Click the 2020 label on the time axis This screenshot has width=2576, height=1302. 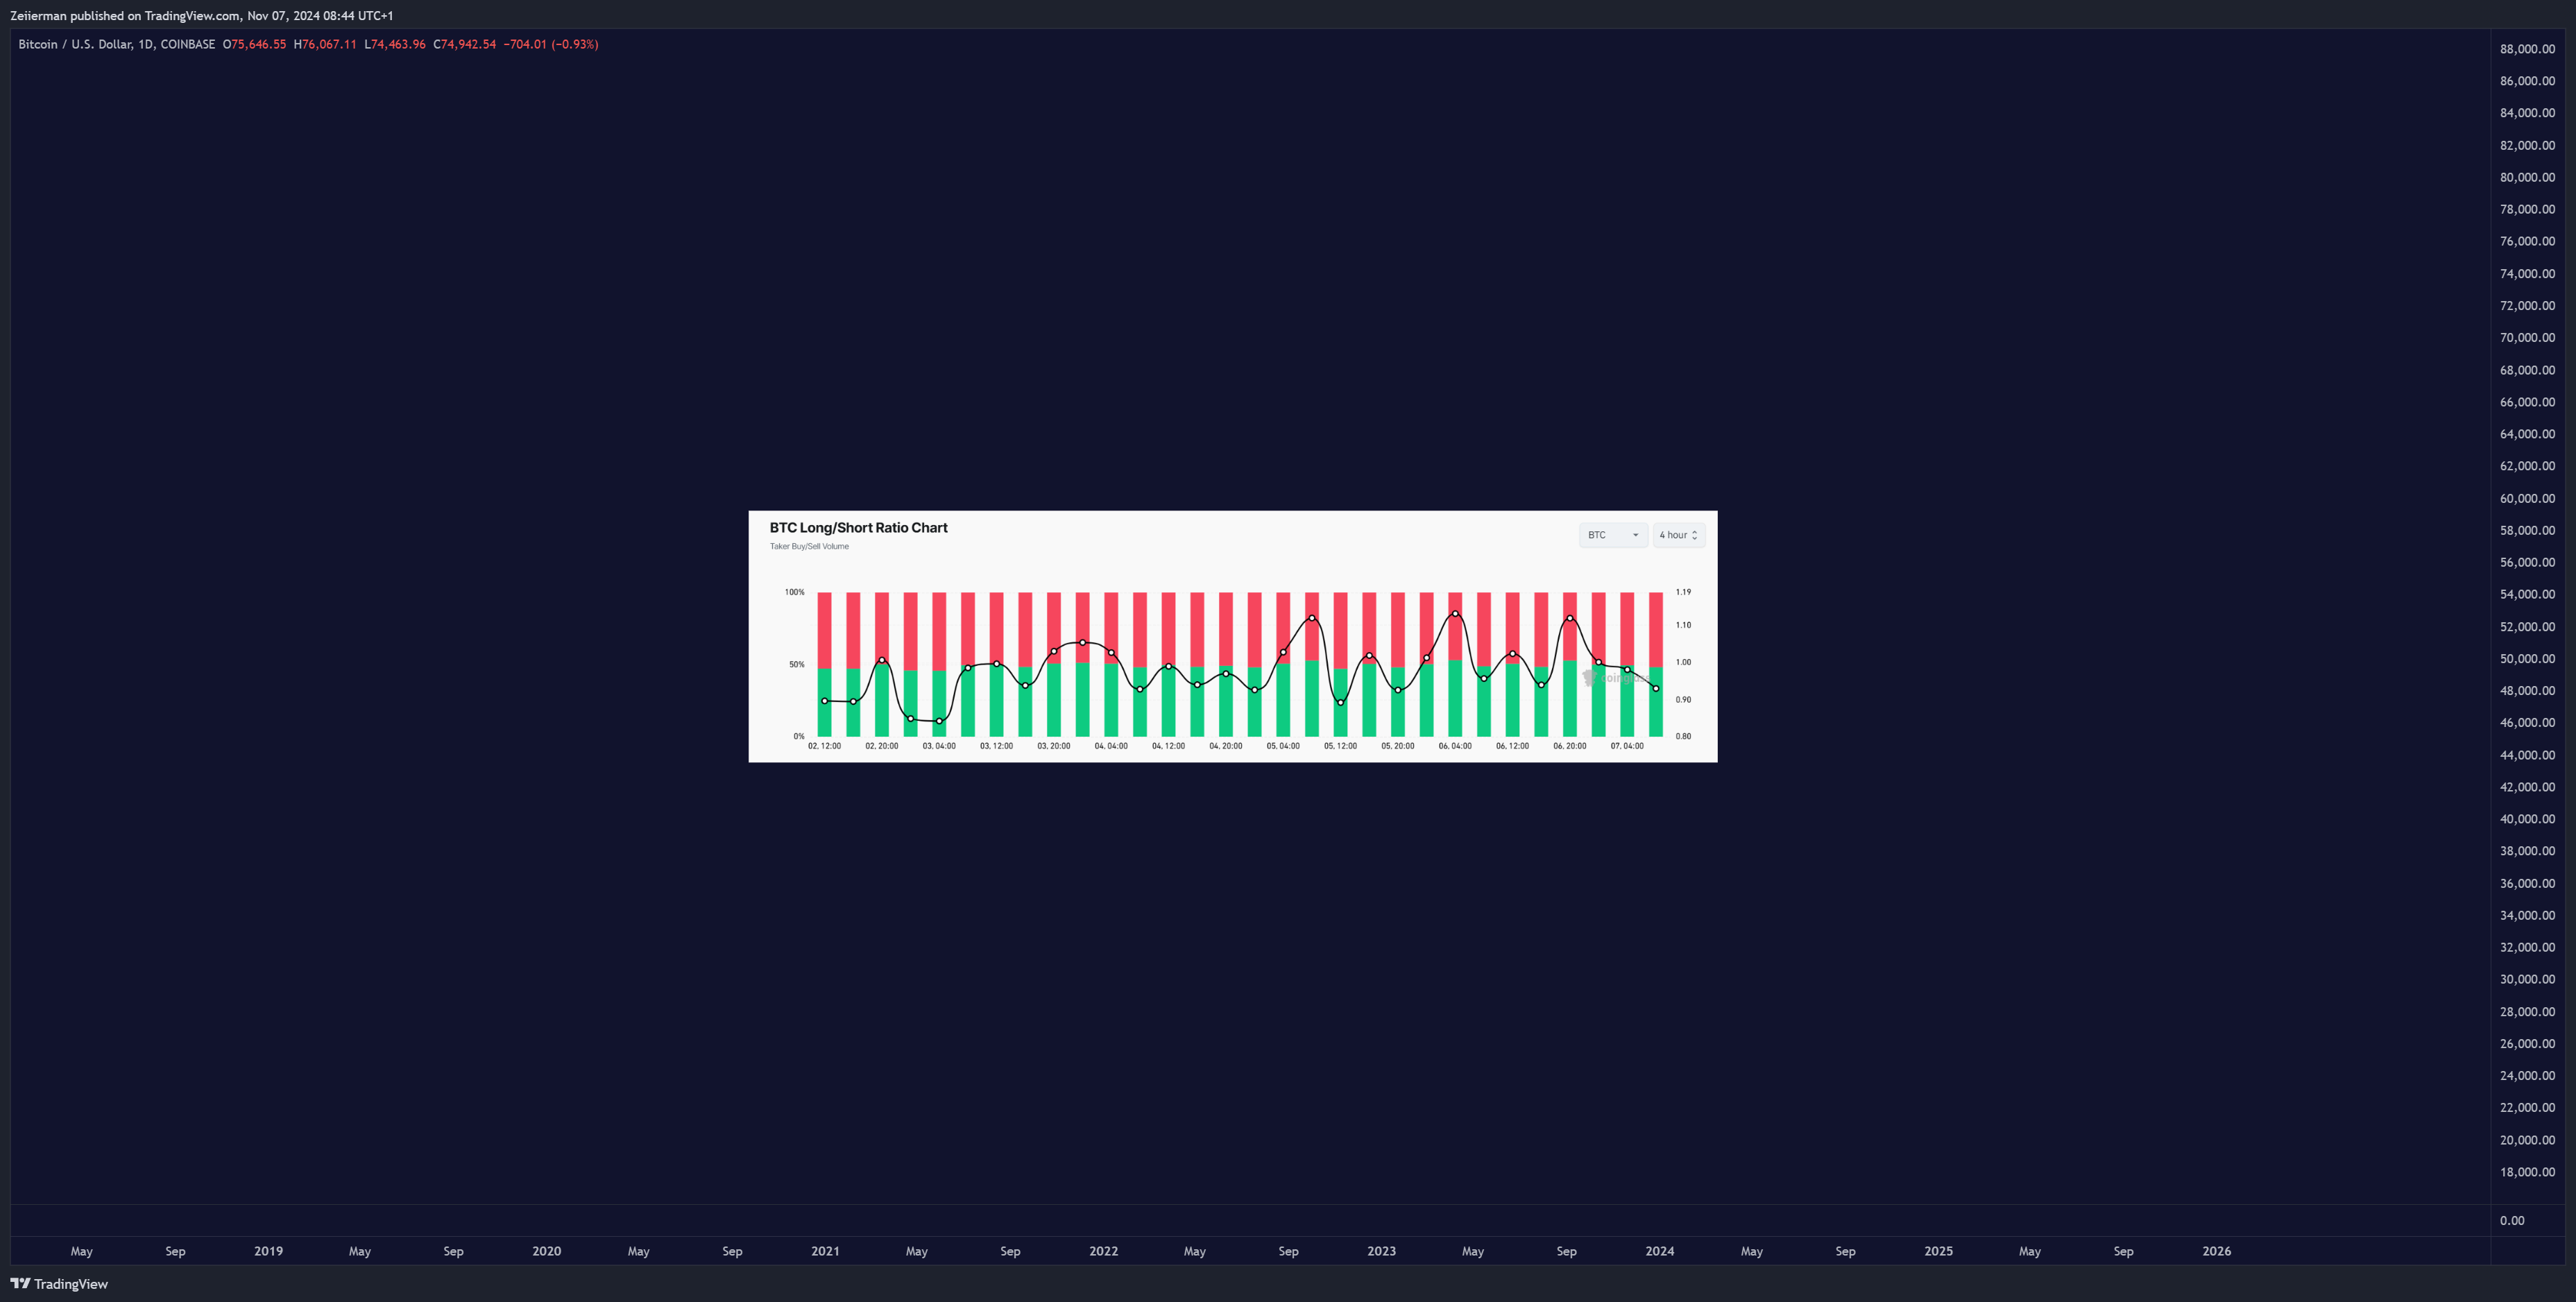tap(546, 1251)
